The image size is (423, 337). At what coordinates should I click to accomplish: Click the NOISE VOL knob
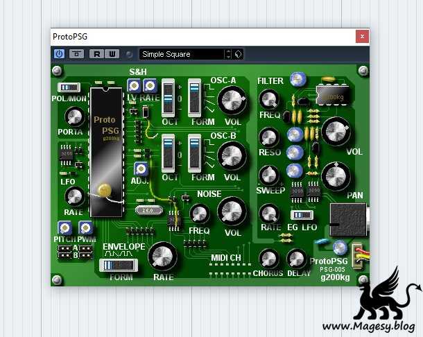[232, 211]
